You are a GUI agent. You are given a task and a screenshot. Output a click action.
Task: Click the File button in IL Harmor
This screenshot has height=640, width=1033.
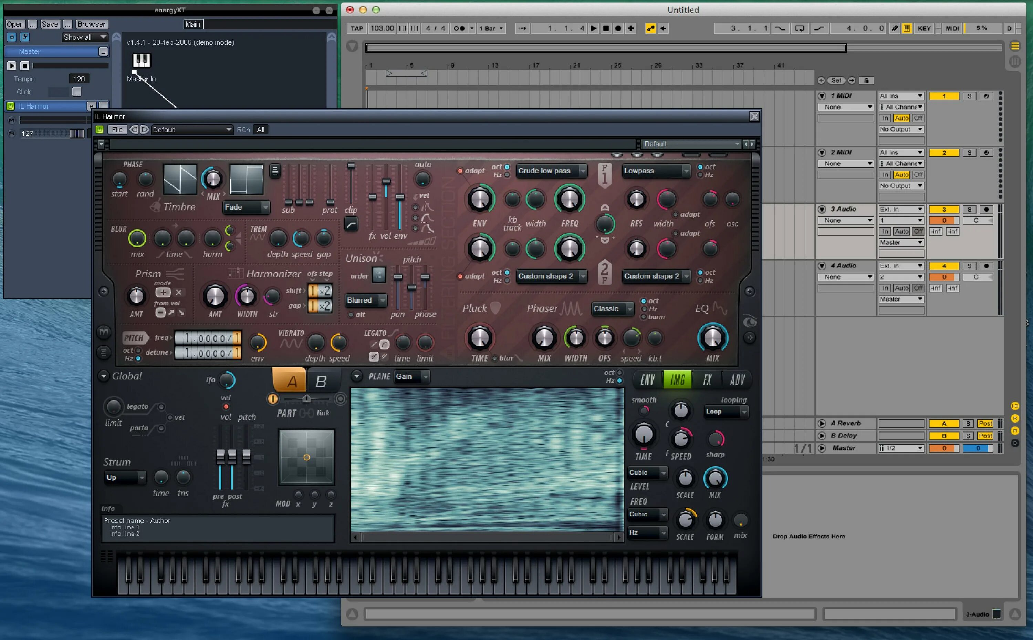click(x=117, y=130)
